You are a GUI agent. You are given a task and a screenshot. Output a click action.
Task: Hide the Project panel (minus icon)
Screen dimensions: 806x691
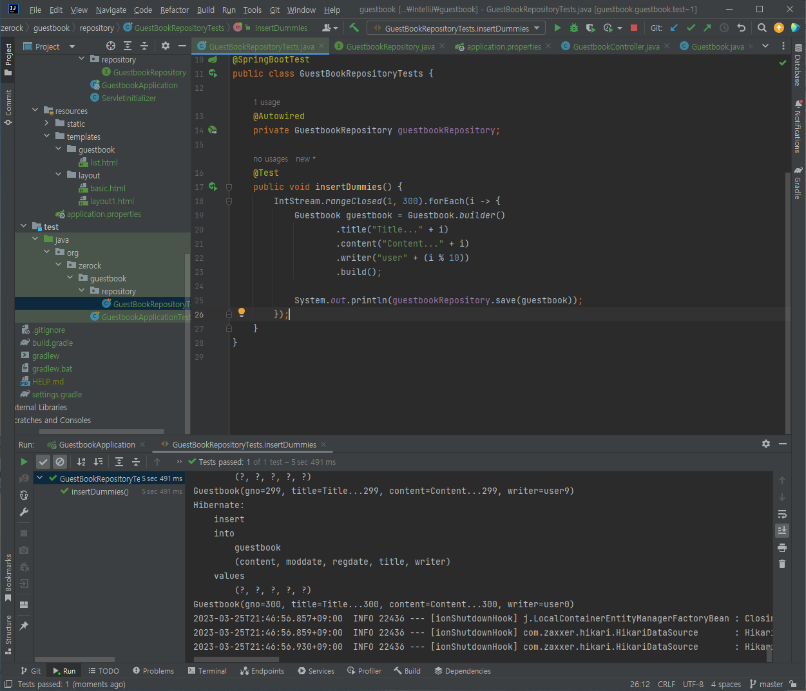tap(182, 46)
